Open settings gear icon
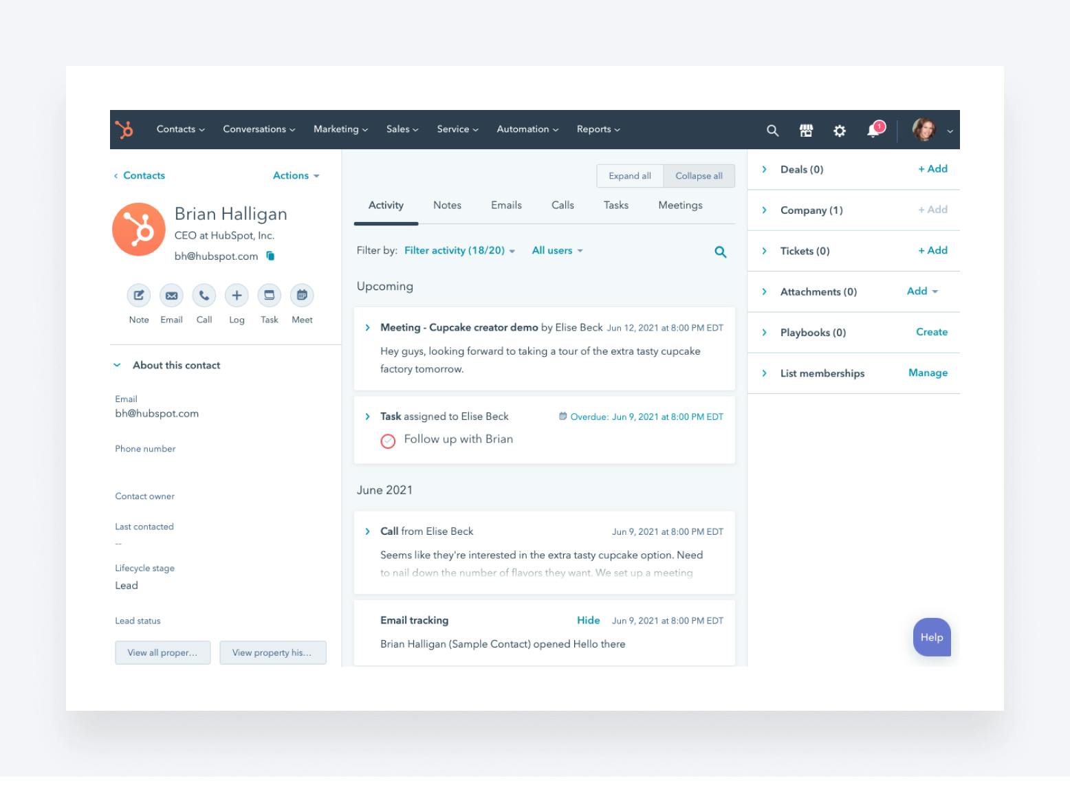The height and width of the screenshot is (785, 1070). [840, 130]
